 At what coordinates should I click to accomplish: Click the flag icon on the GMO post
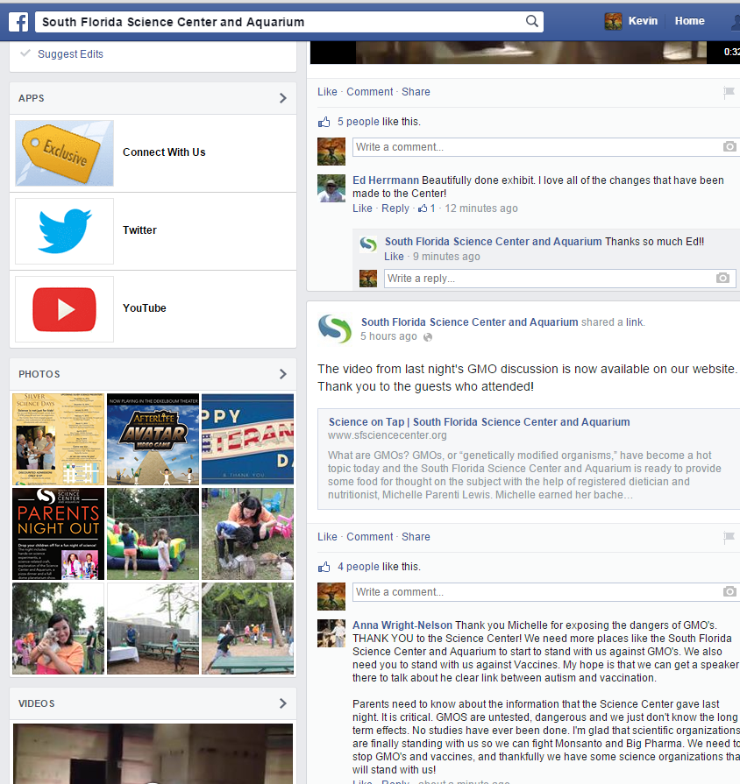729,537
